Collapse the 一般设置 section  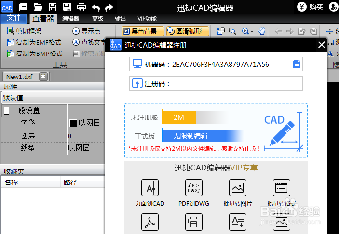(x=6, y=111)
